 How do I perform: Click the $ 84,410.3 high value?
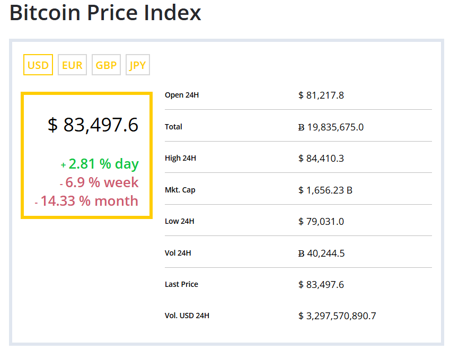coord(321,159)
